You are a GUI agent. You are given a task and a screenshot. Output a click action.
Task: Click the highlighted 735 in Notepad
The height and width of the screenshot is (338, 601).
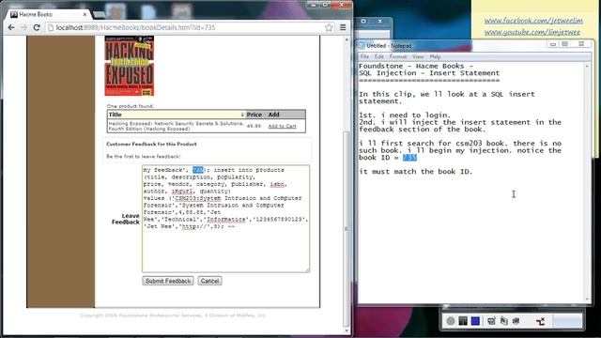point(409,158)
